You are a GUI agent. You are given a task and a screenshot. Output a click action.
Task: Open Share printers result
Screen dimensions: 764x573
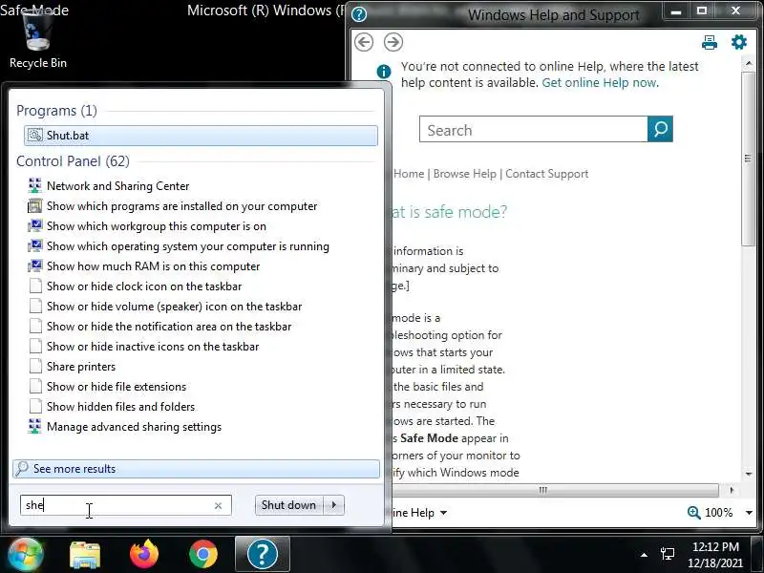tap(72, 366)
